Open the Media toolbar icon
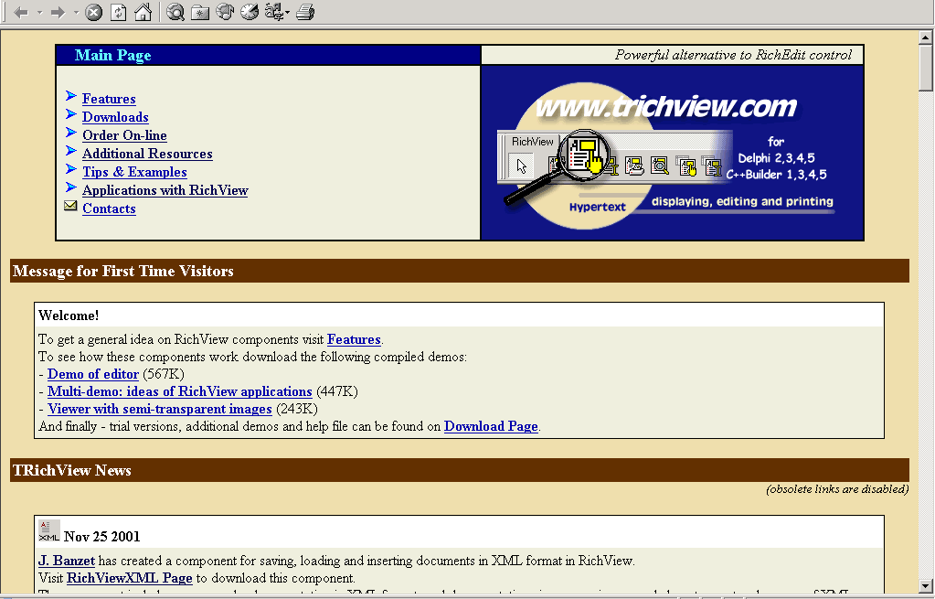935x599 pixels. (225, 13)
